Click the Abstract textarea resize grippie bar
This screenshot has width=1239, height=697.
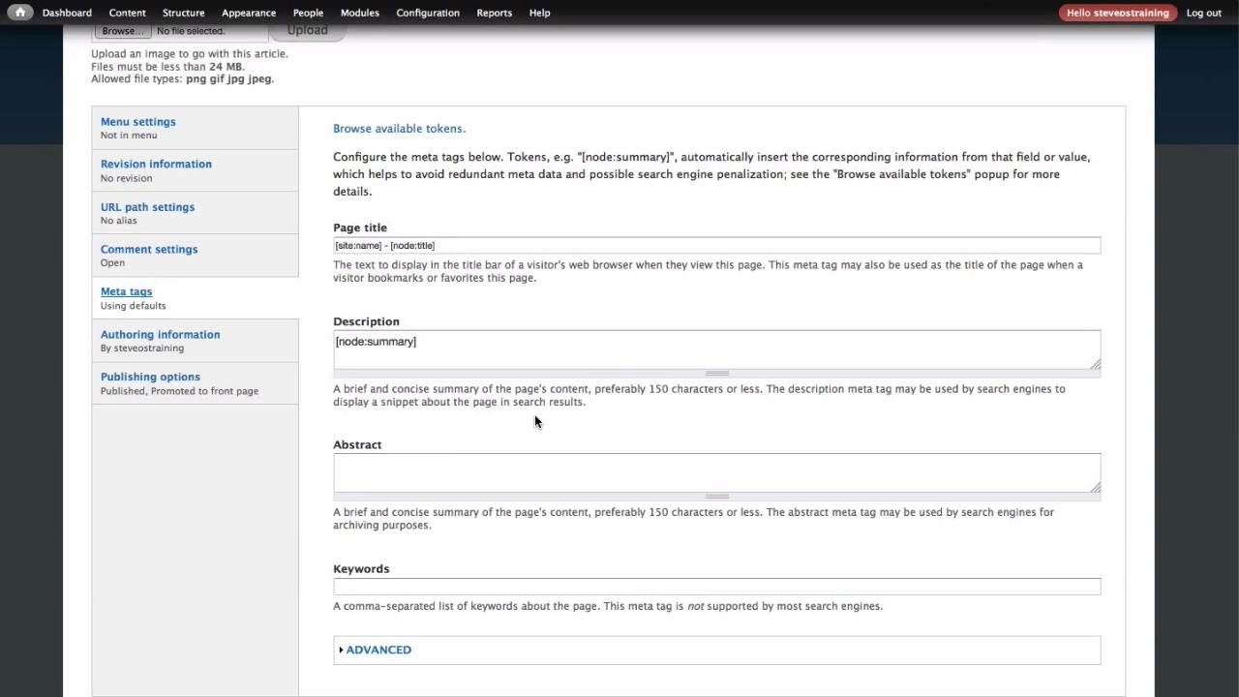[x=716, y=496]
